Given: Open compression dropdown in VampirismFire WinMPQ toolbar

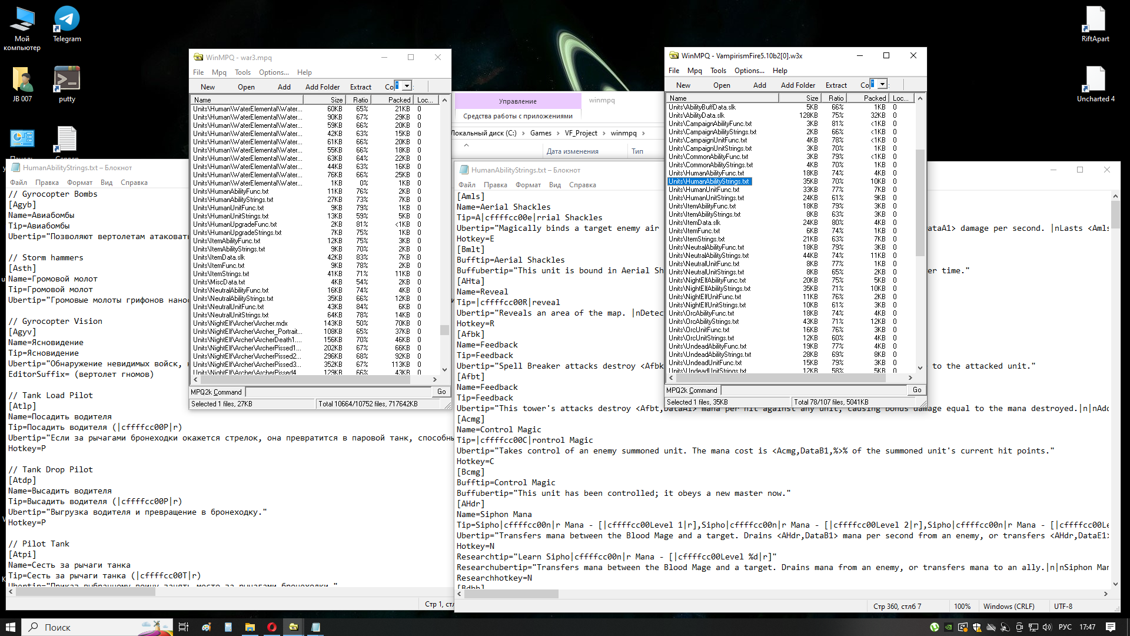Looking at the screenshot, I should (x=882, y=84).
